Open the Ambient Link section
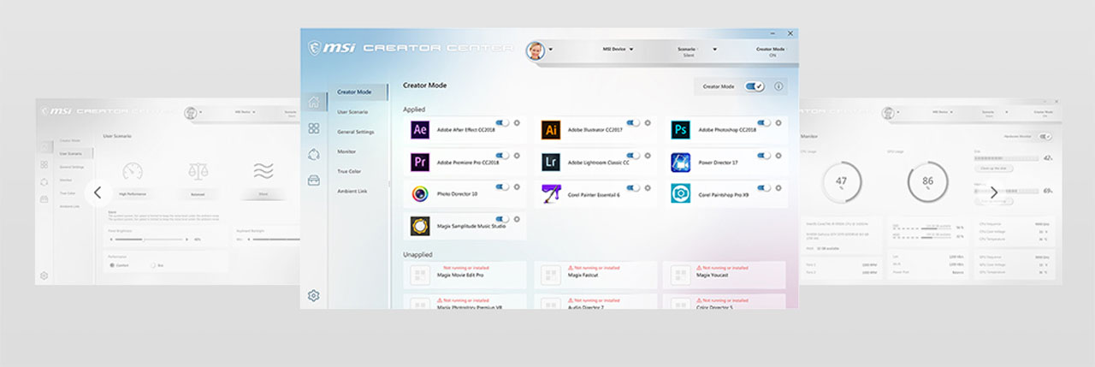Viewport: 1095px width, 367px height. click(x=352, y=191)
